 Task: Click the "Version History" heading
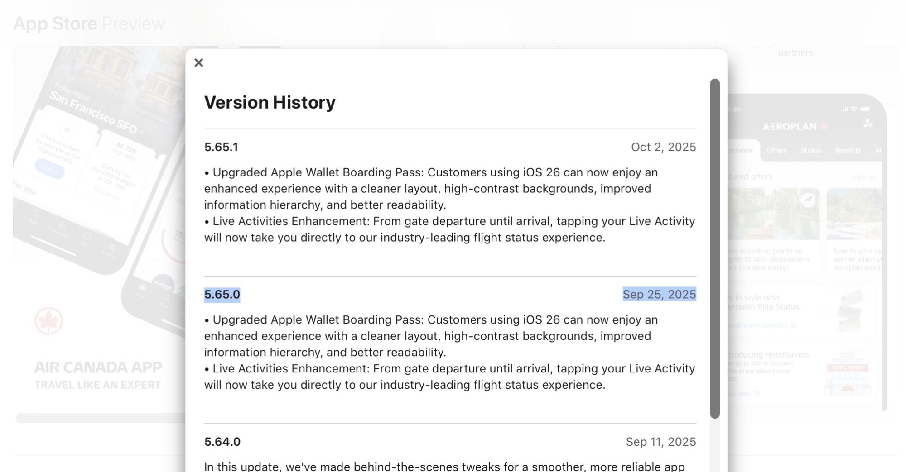(x=270, y=102)
